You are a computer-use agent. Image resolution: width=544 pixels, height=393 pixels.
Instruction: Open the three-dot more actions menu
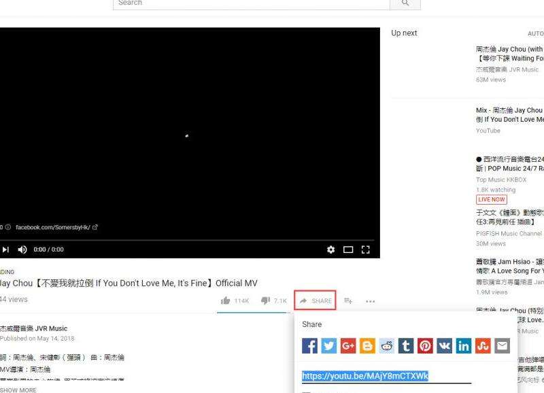(370, 301)
